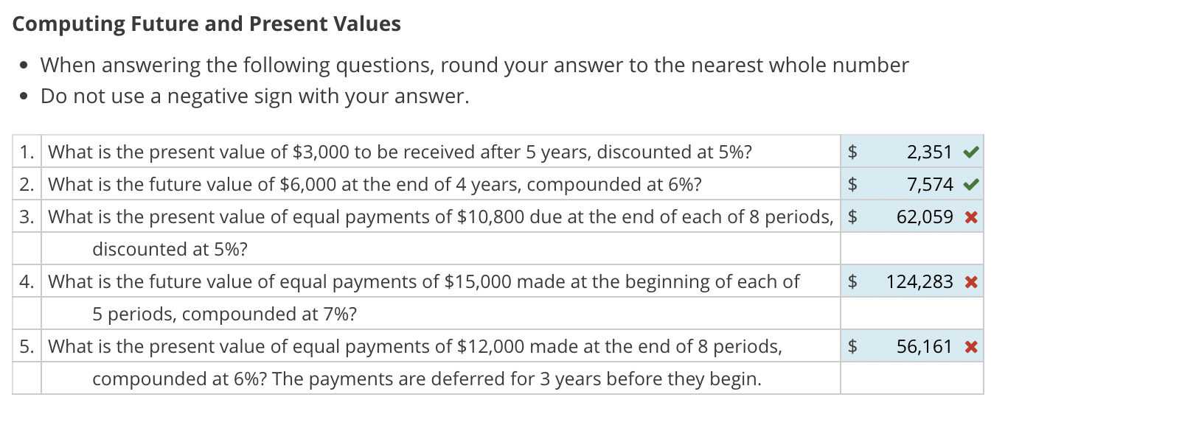The width and height of the screenshot is (1196, 439).
Task: Click the question 5 text about deferred payments
Action: point(414,346)
